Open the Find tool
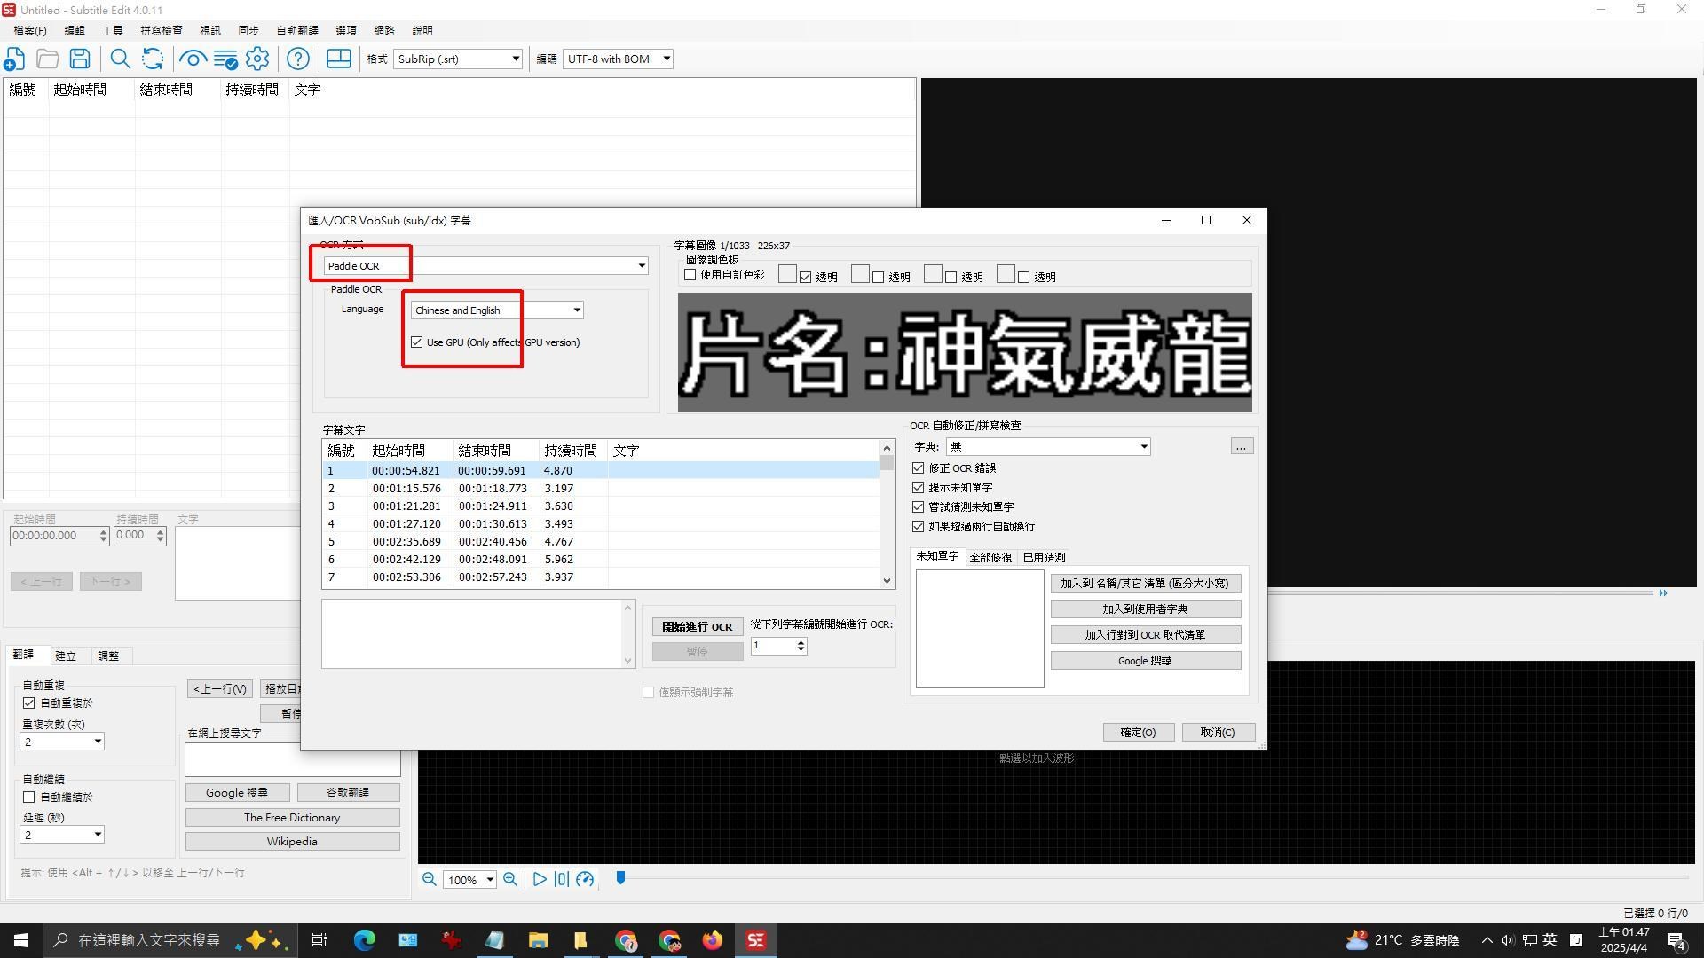Screen dimensions: 1704x958 [121, 59]
